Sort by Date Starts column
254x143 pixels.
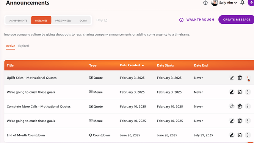coord(165,65)
